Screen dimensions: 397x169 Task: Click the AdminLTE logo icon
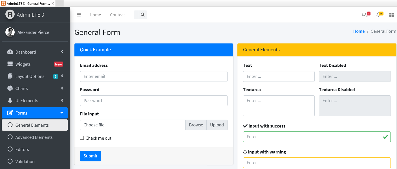tap(10, 15)
